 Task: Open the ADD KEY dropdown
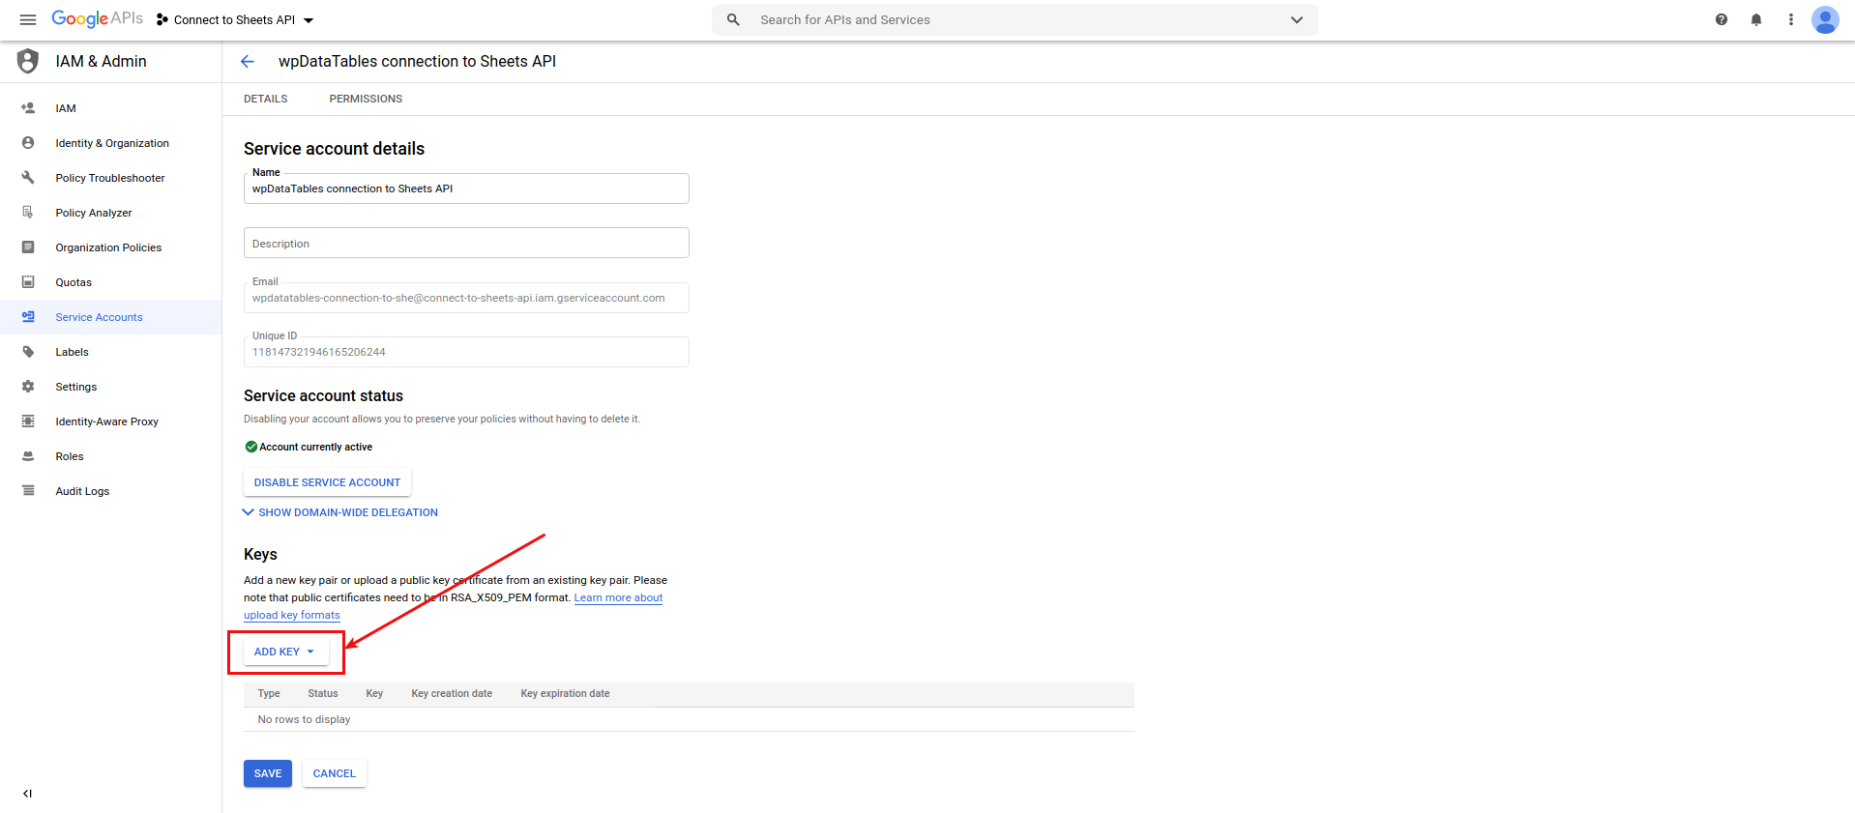285,652
